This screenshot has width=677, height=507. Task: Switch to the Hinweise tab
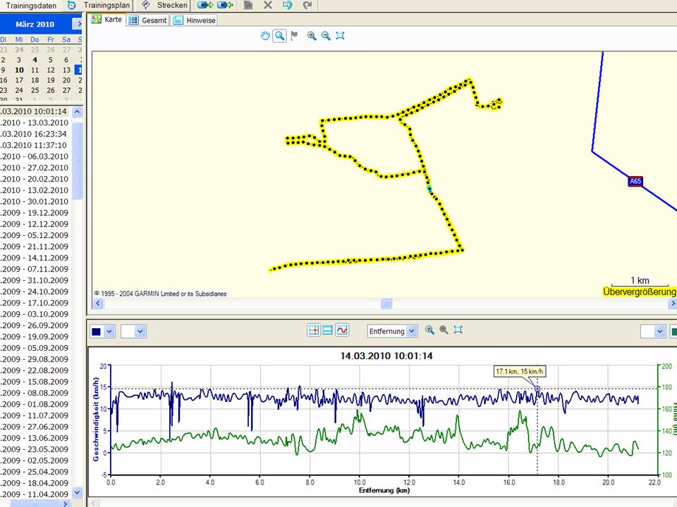(x=195, y=20)
